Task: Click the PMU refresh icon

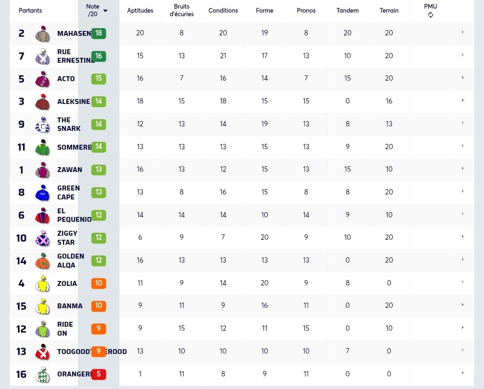Action: coord(431,15)
